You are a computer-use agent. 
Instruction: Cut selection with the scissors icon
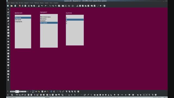(29, 6)
